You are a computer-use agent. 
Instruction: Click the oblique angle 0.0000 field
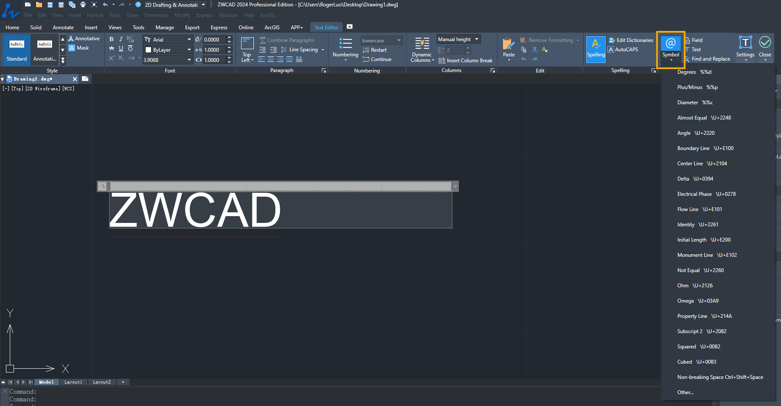[x=215, y=39]
